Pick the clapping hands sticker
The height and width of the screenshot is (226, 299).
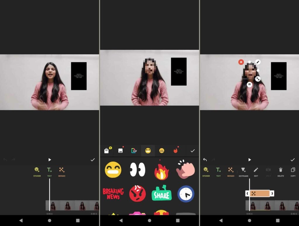(185, 169)
